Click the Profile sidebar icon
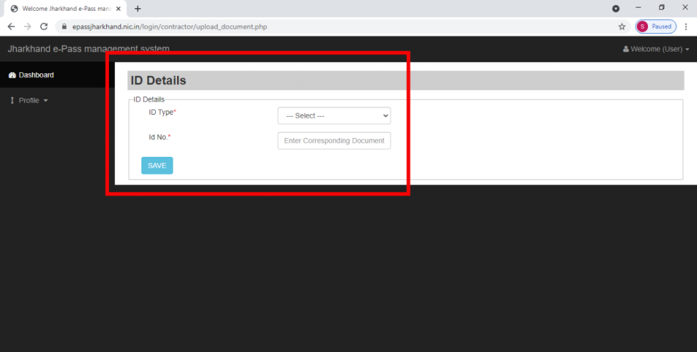 point(12,101)
